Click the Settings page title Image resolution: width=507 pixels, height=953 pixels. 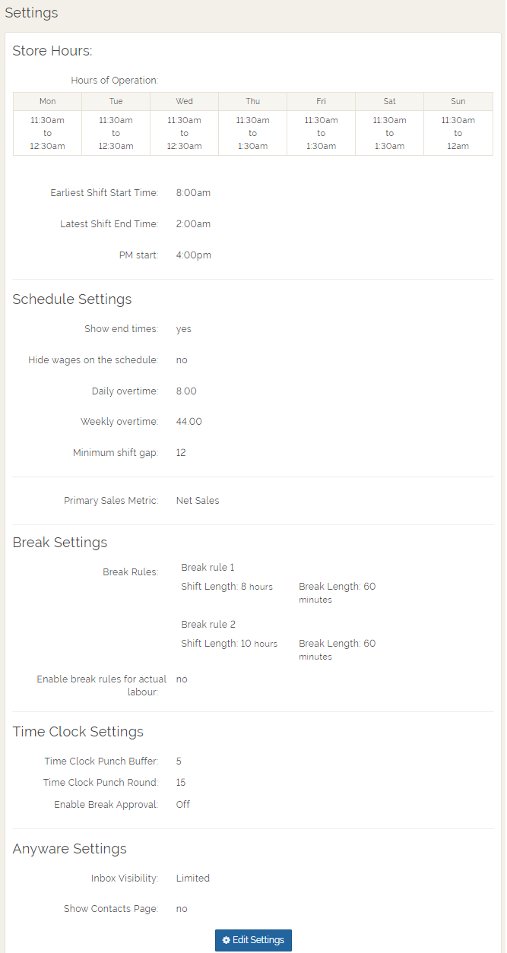[x=31, y=13]
